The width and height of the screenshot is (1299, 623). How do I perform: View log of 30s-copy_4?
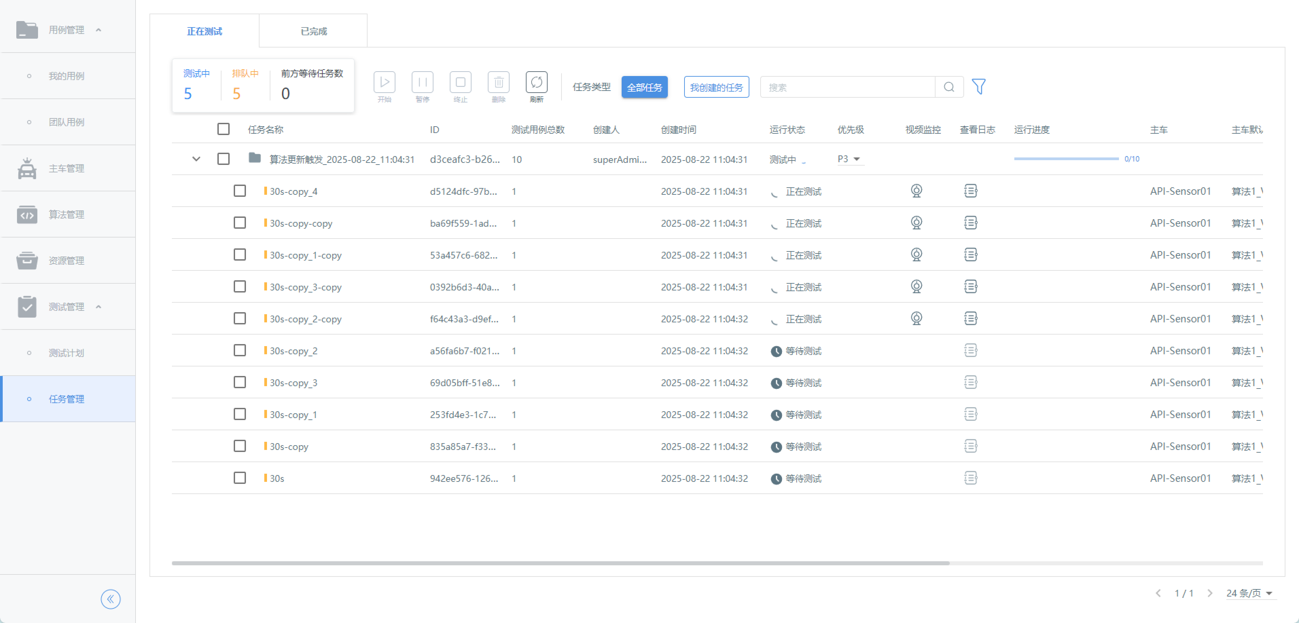point(971,191)
